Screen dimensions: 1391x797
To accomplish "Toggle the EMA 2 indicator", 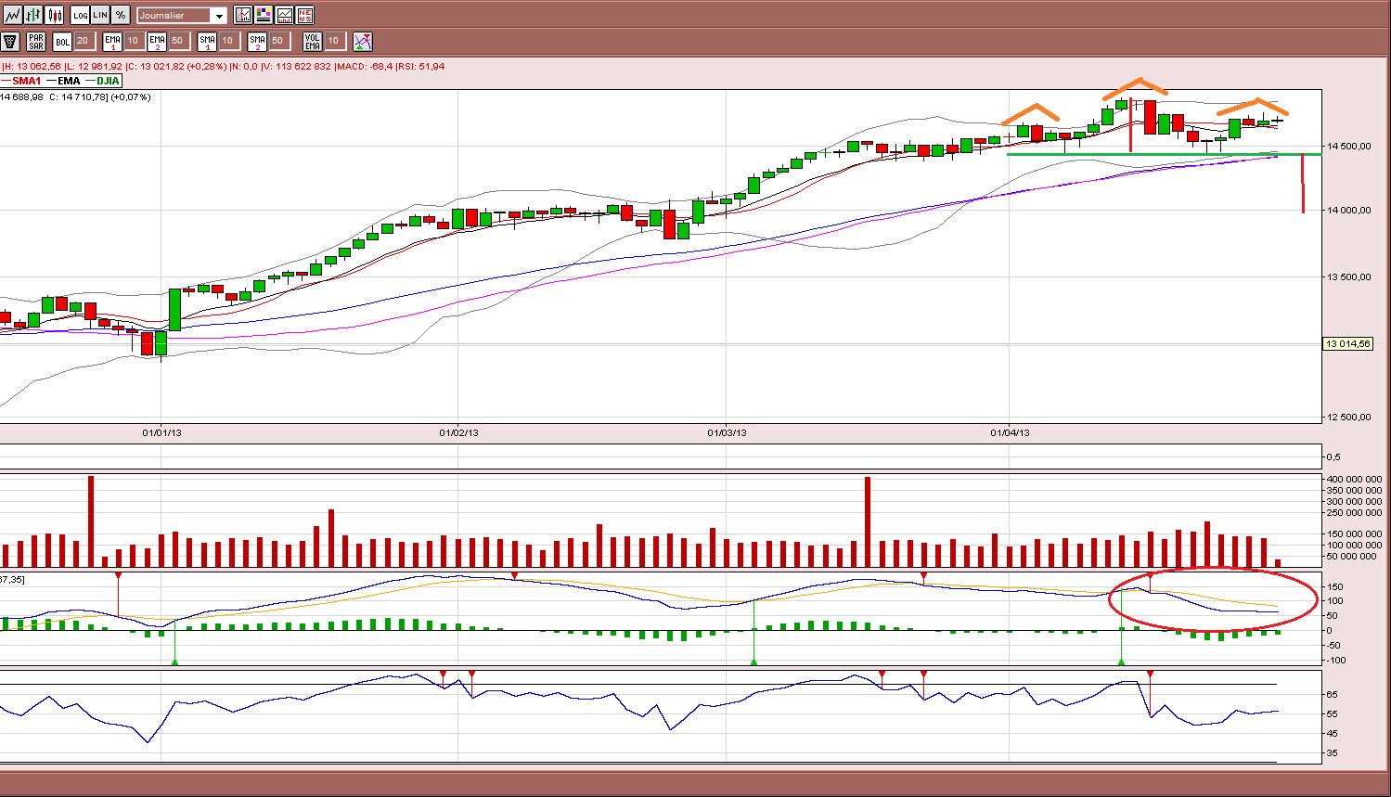I will 157,41.
